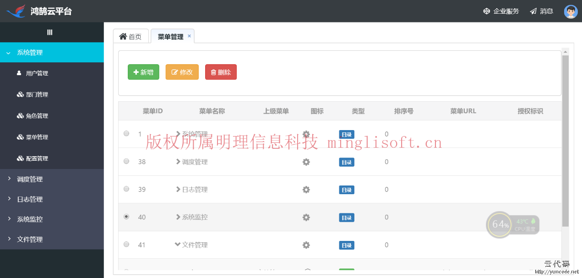Expand the 日志管理 table row chevron
The image size is (582, 278).
coord(178,189)
